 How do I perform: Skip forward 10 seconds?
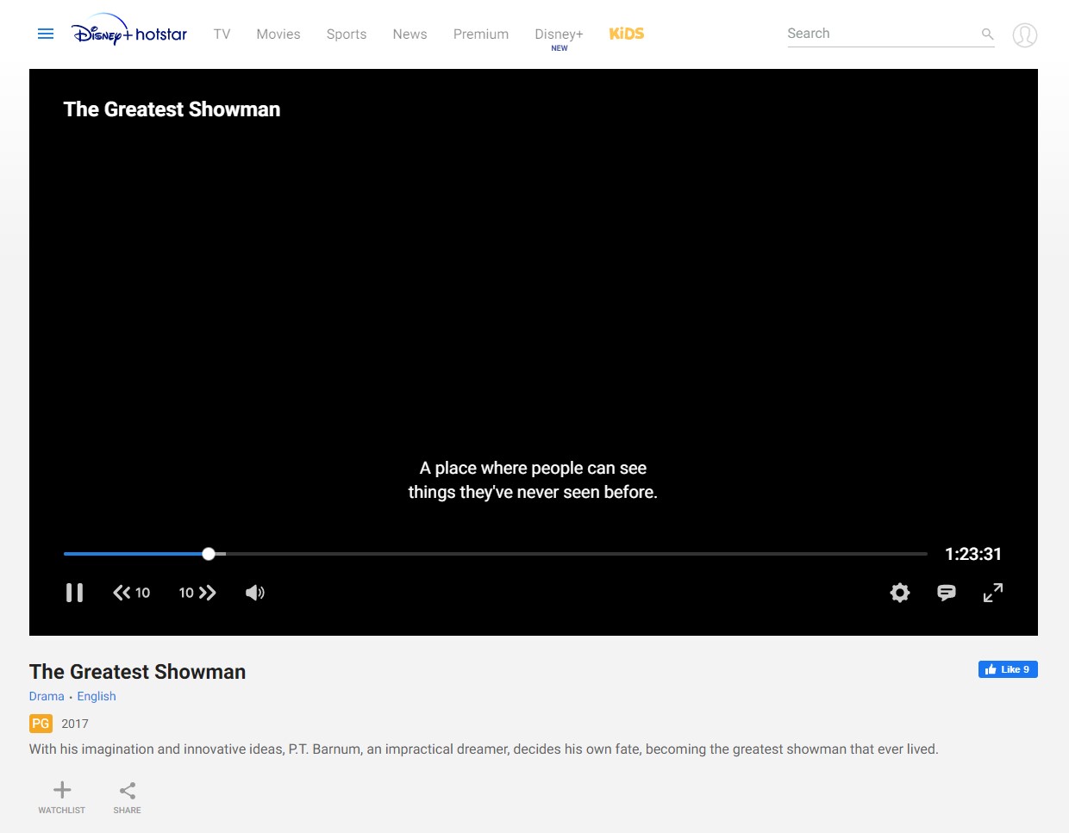197,593
